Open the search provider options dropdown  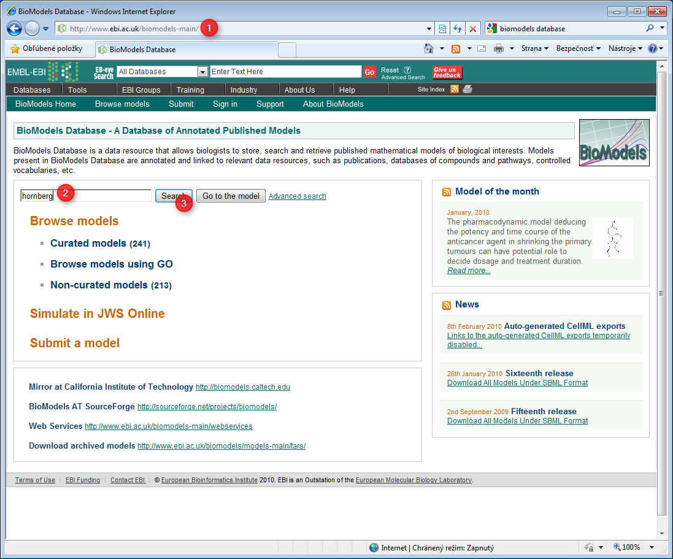pos(663,28)
